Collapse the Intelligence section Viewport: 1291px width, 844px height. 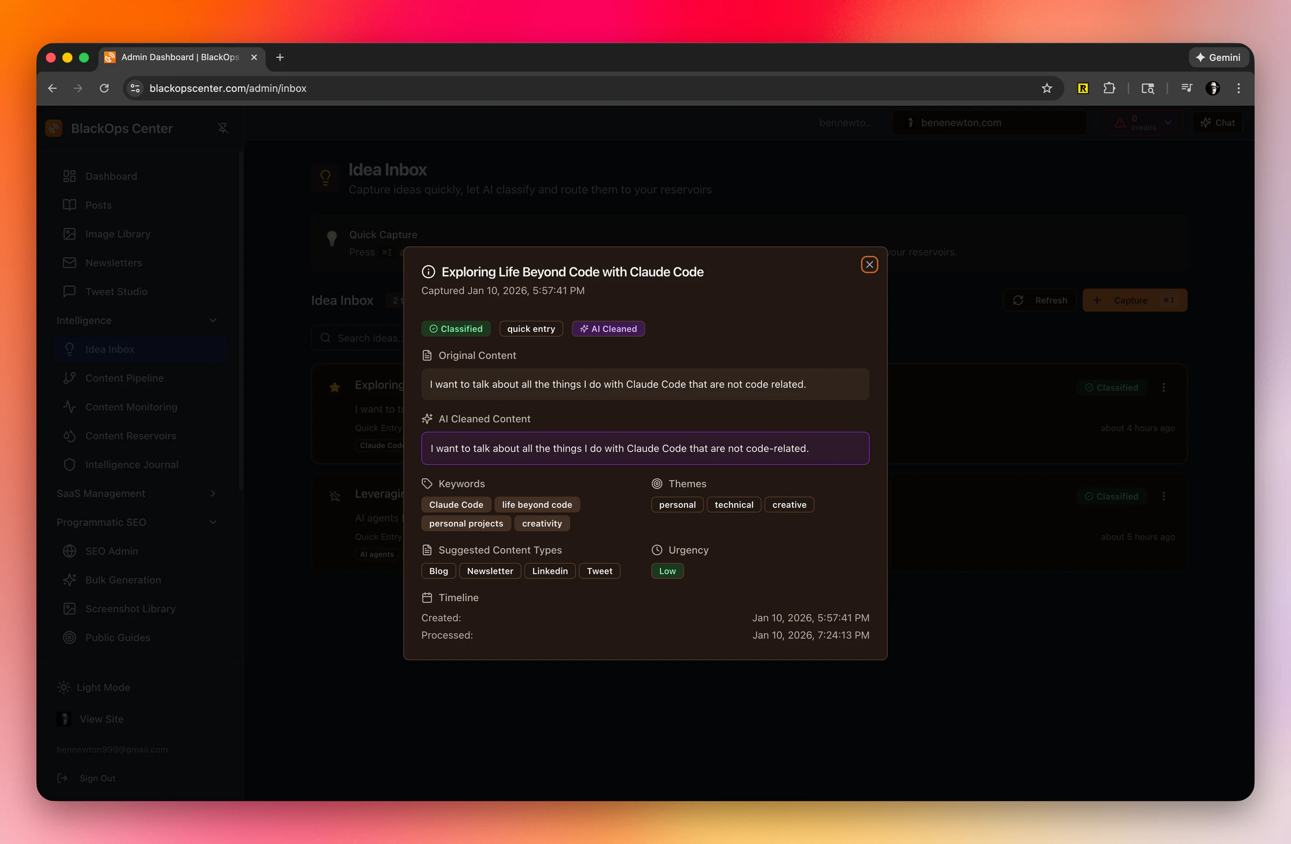(x=212, y=320)
